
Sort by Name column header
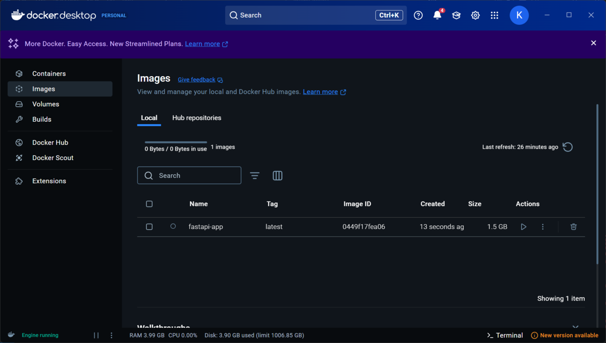(x=198, y=204)
